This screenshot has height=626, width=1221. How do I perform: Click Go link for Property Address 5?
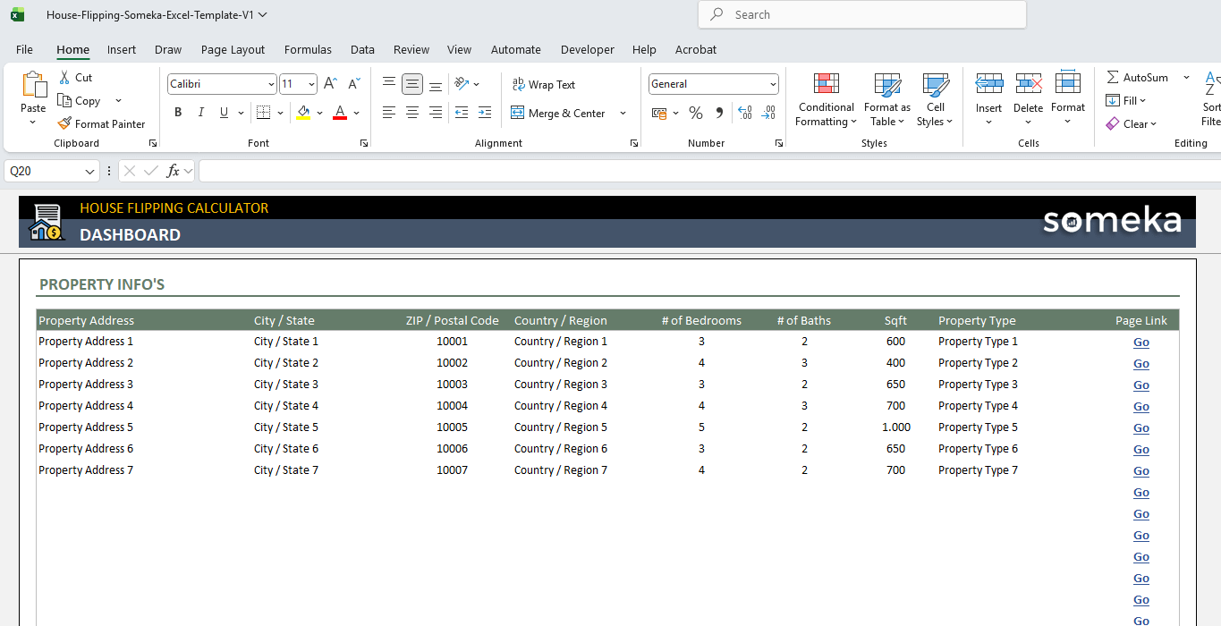coord(1140,428)
